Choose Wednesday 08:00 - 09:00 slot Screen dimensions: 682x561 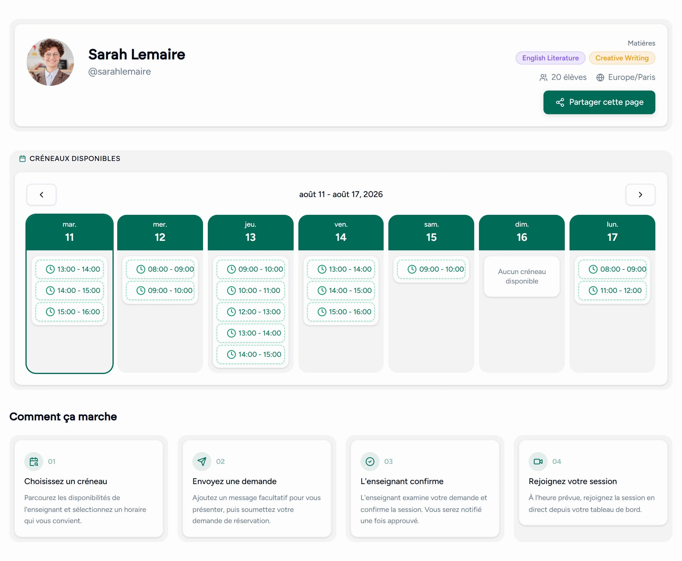tap(160, 269)
